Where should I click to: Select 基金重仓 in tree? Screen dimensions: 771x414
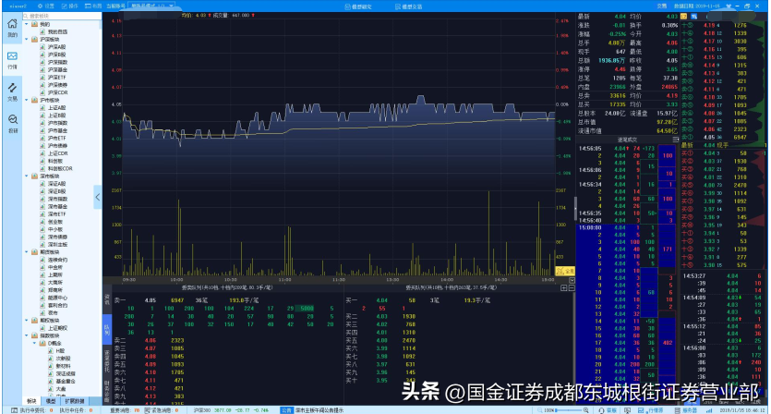pos(65,381)
